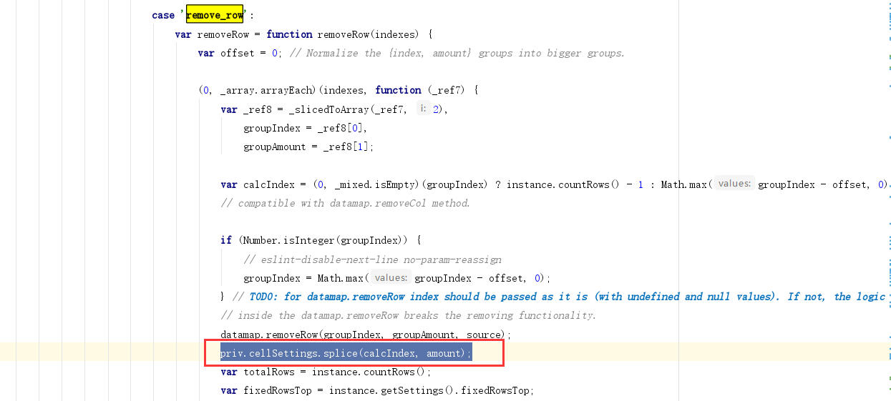
Task: Click 'groupIndex = Math.max(' assignment
Action: pos(306,278)
